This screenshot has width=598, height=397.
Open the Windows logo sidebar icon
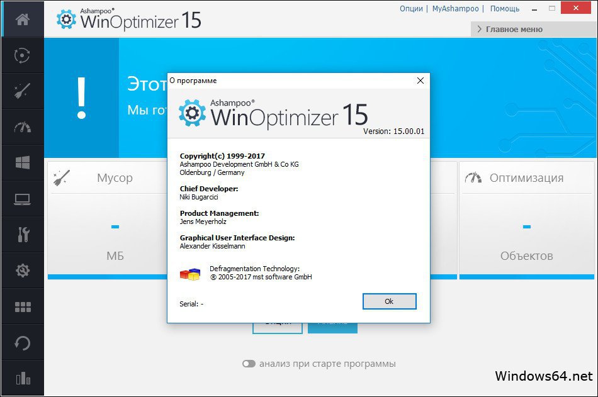click(x=23, y=162)
